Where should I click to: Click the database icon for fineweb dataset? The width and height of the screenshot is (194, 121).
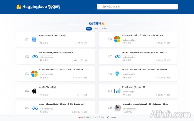[x=34, y=39]
